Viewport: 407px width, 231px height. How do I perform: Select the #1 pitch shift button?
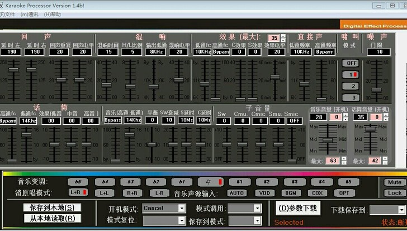click(240, 182)
